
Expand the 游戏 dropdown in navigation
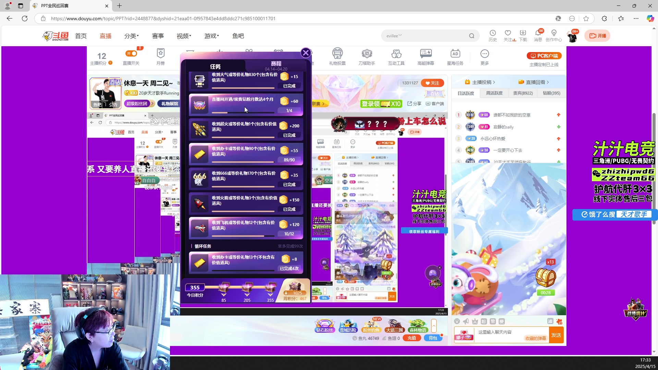[212, 36]
